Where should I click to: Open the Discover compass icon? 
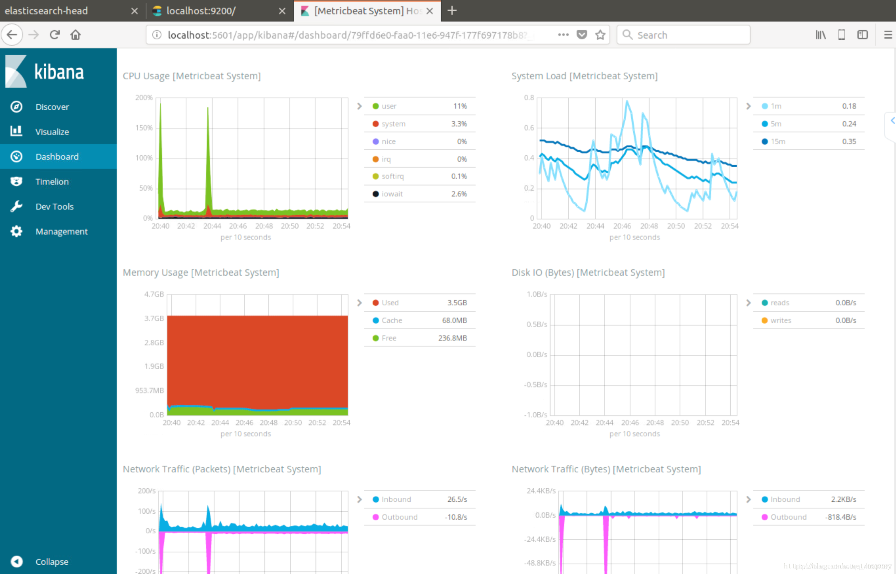16,107
